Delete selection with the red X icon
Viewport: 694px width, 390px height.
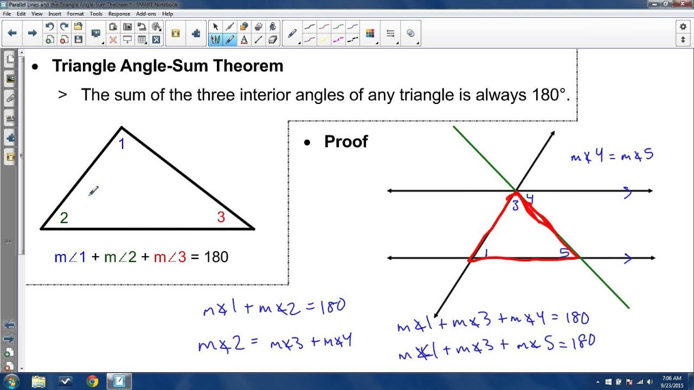(x=113, y=40)
